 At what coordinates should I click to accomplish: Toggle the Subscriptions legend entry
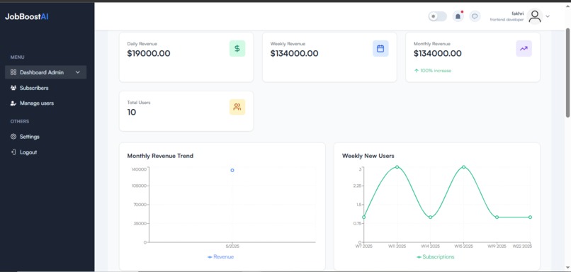(436, 256)
